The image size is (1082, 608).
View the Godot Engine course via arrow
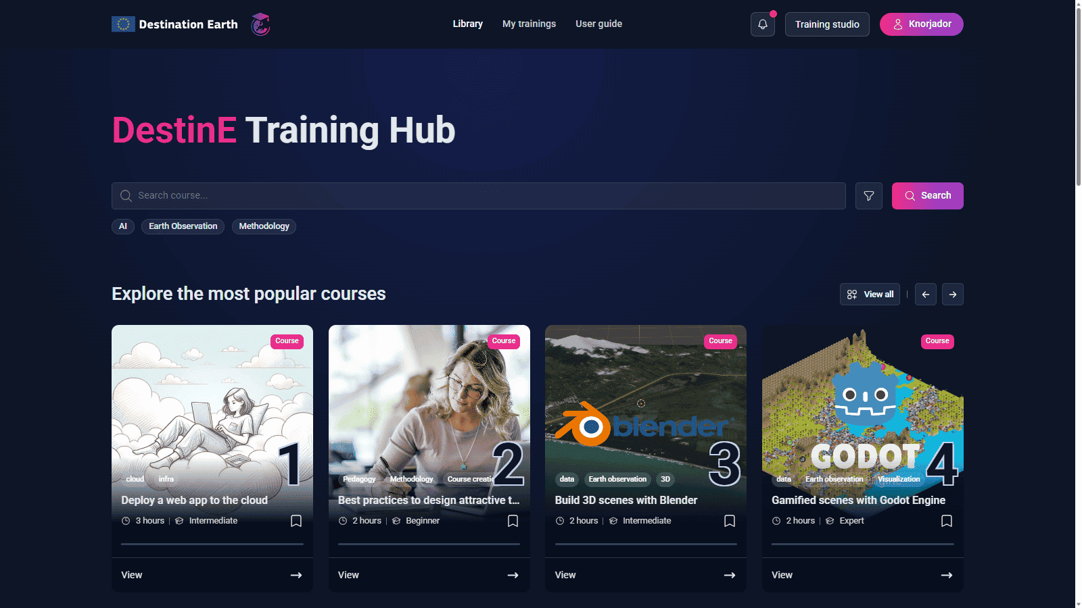tap(946, 575)
